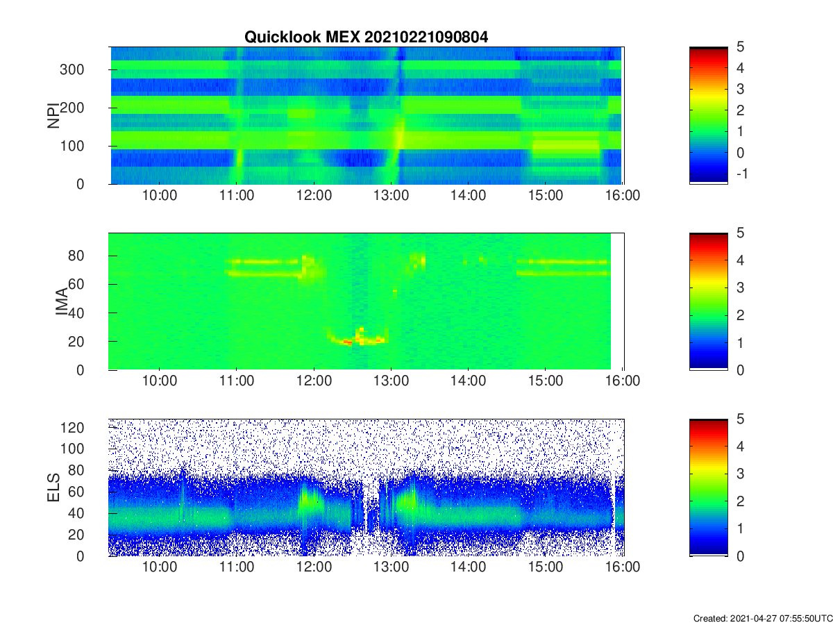Click "10:00" under the IMA plot

point(160,382)
